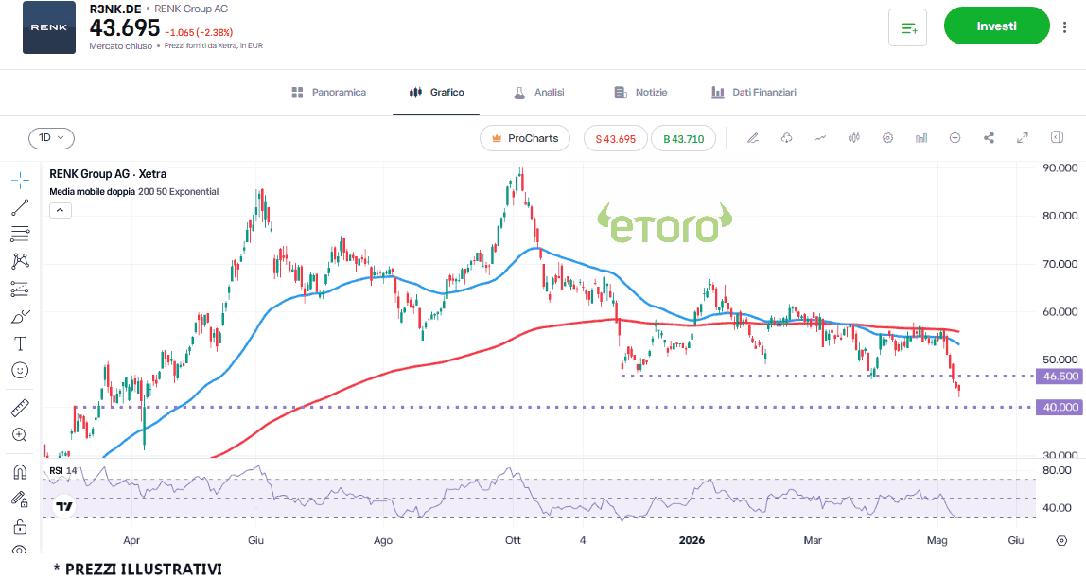The image size is (1086, 579).
Task: Toggle magnet mode snapping
Action: [x=20, y=472]
